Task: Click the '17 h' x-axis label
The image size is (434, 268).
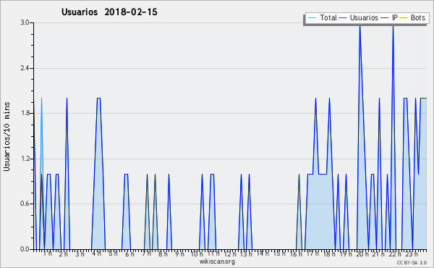Action: click(x=312, y=254)
